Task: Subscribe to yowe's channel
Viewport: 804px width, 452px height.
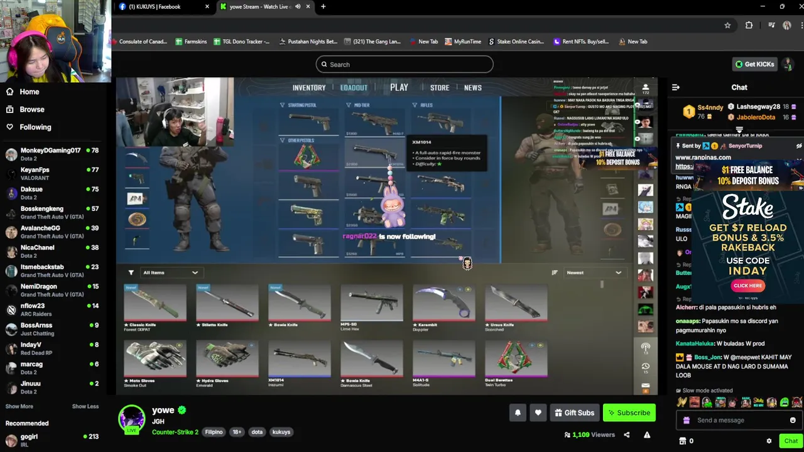Action: (x=629, y=412)
